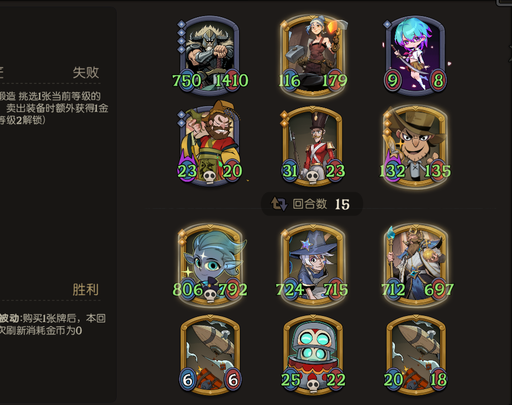Click the skull icon on soldier card
This screenshot has width=512, height=405.
point(313,177)
